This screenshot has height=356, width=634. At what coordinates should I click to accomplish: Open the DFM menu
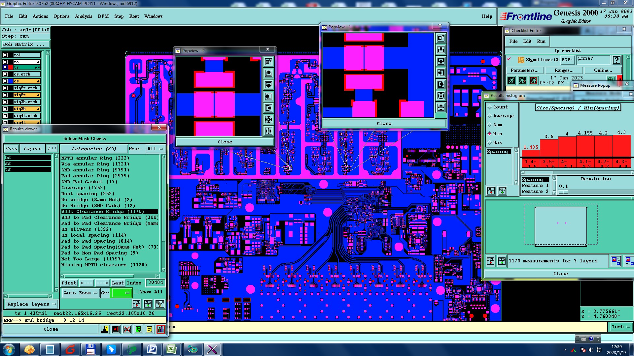pyautogui.click(x=103, y=16)
